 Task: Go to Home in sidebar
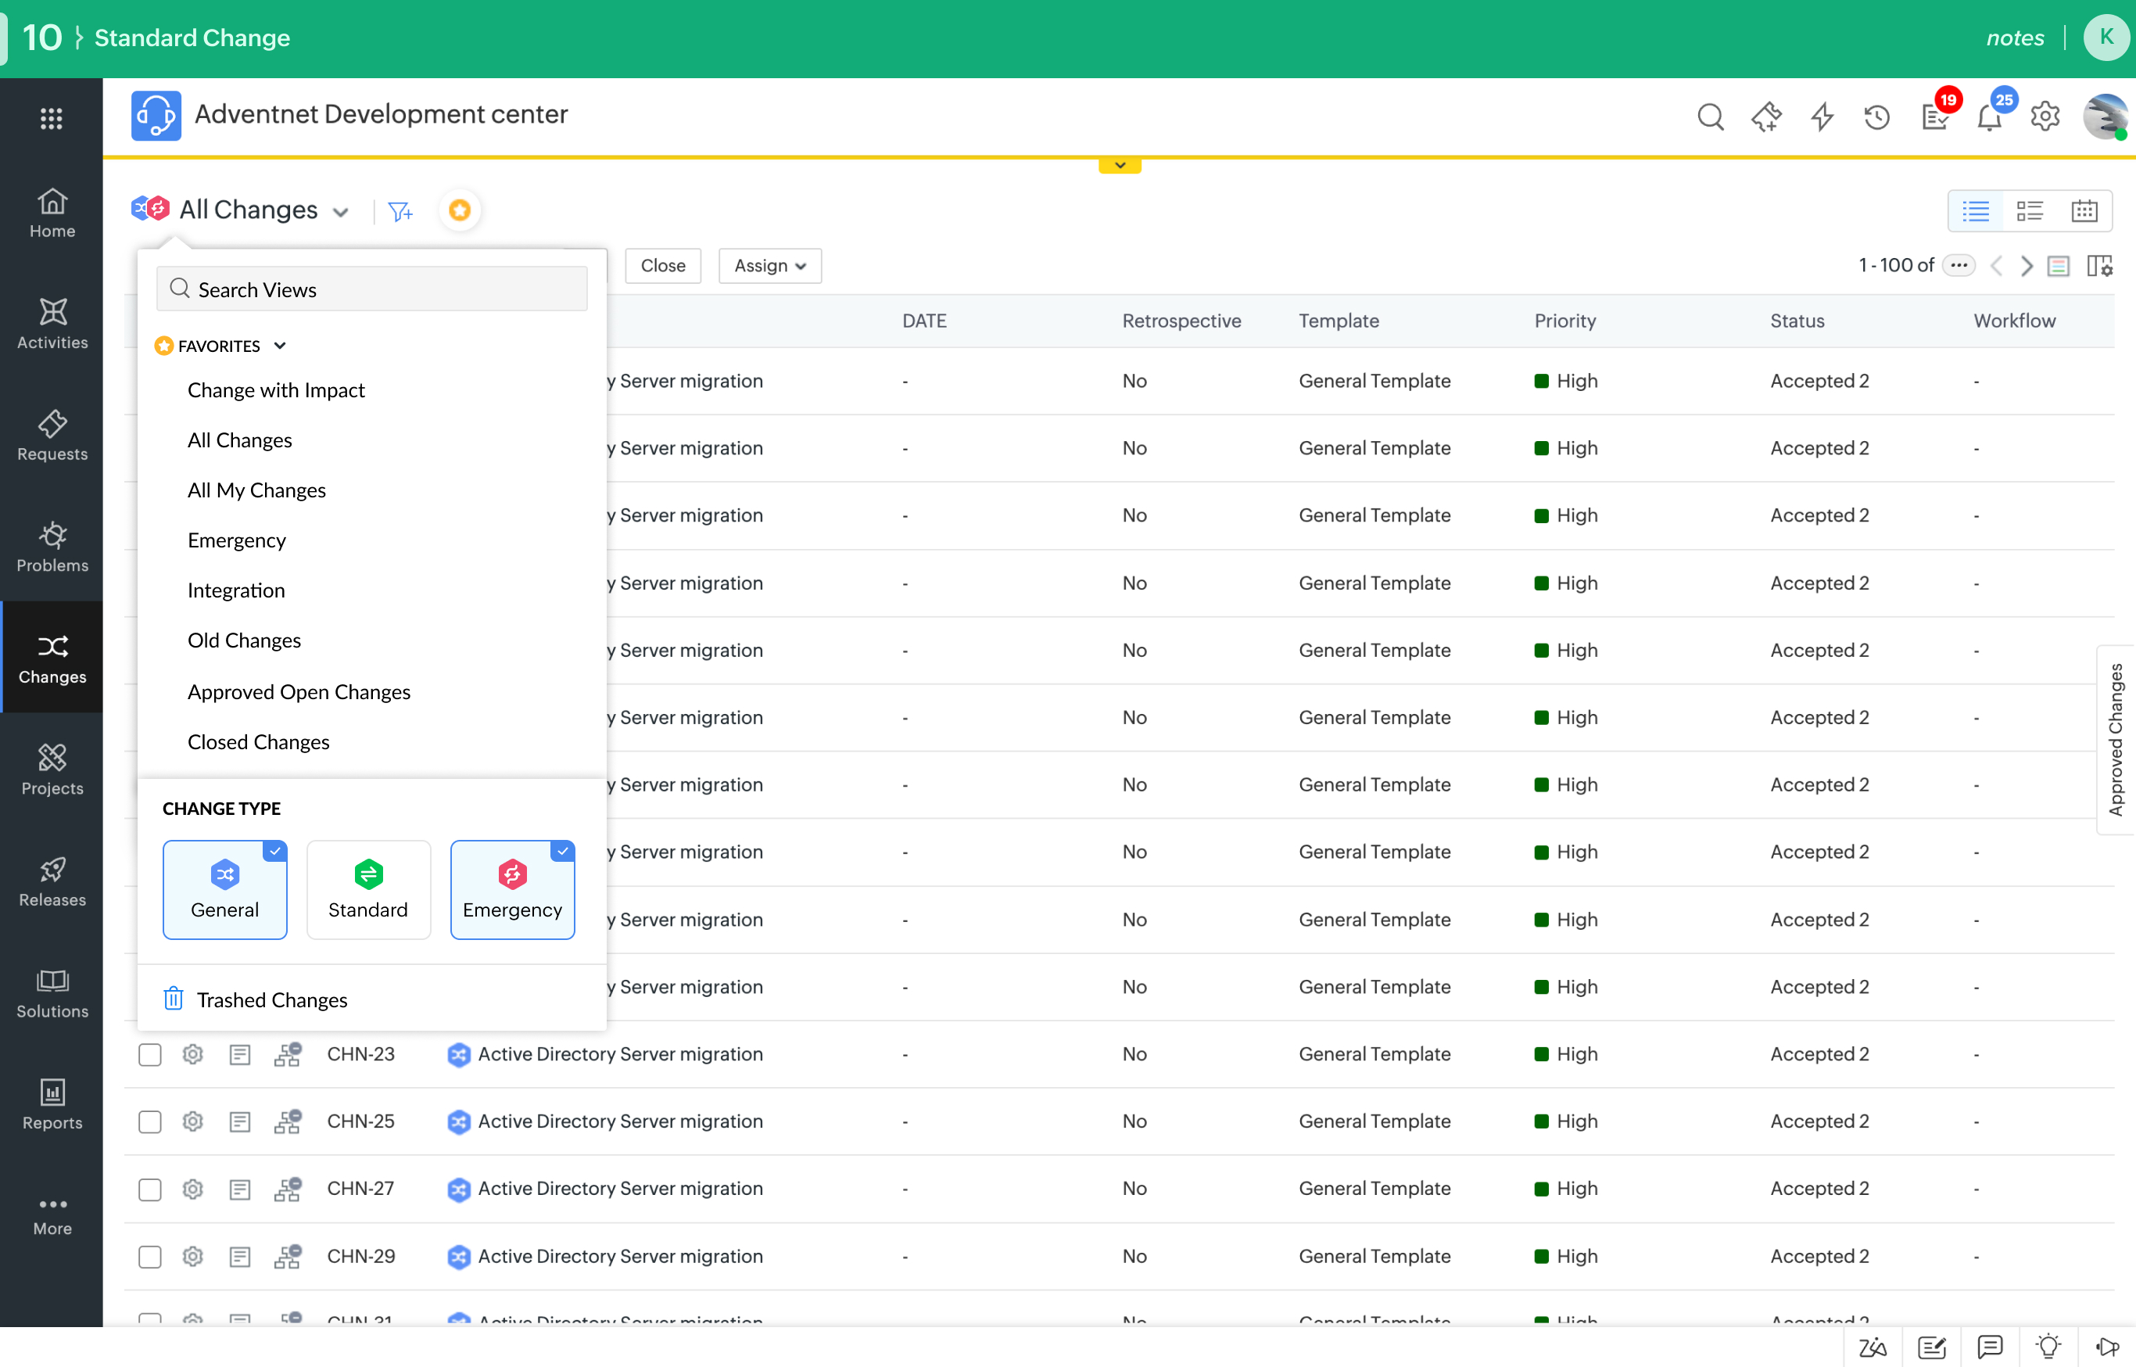click(x=52, y=213)
